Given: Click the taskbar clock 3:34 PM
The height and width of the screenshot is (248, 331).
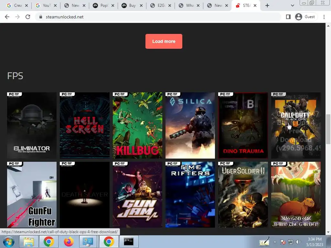Looking at the screenshot, I should coord(315,239).
